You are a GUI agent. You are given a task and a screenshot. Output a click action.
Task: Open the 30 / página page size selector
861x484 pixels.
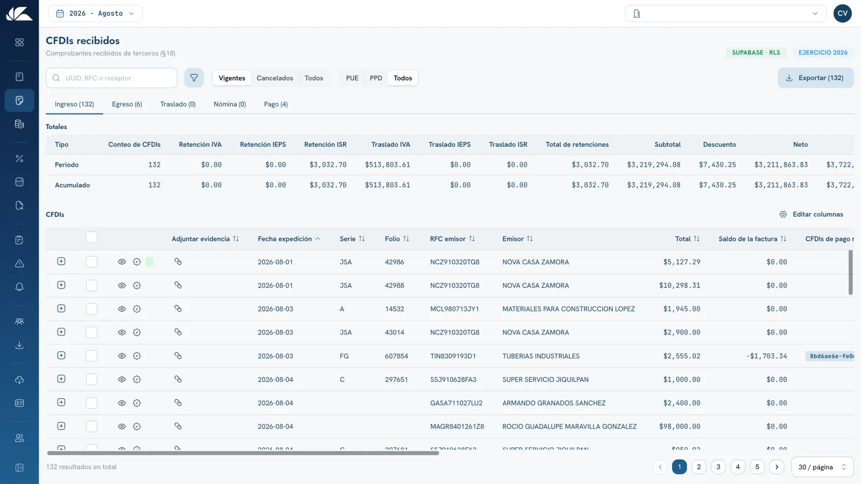822,467
